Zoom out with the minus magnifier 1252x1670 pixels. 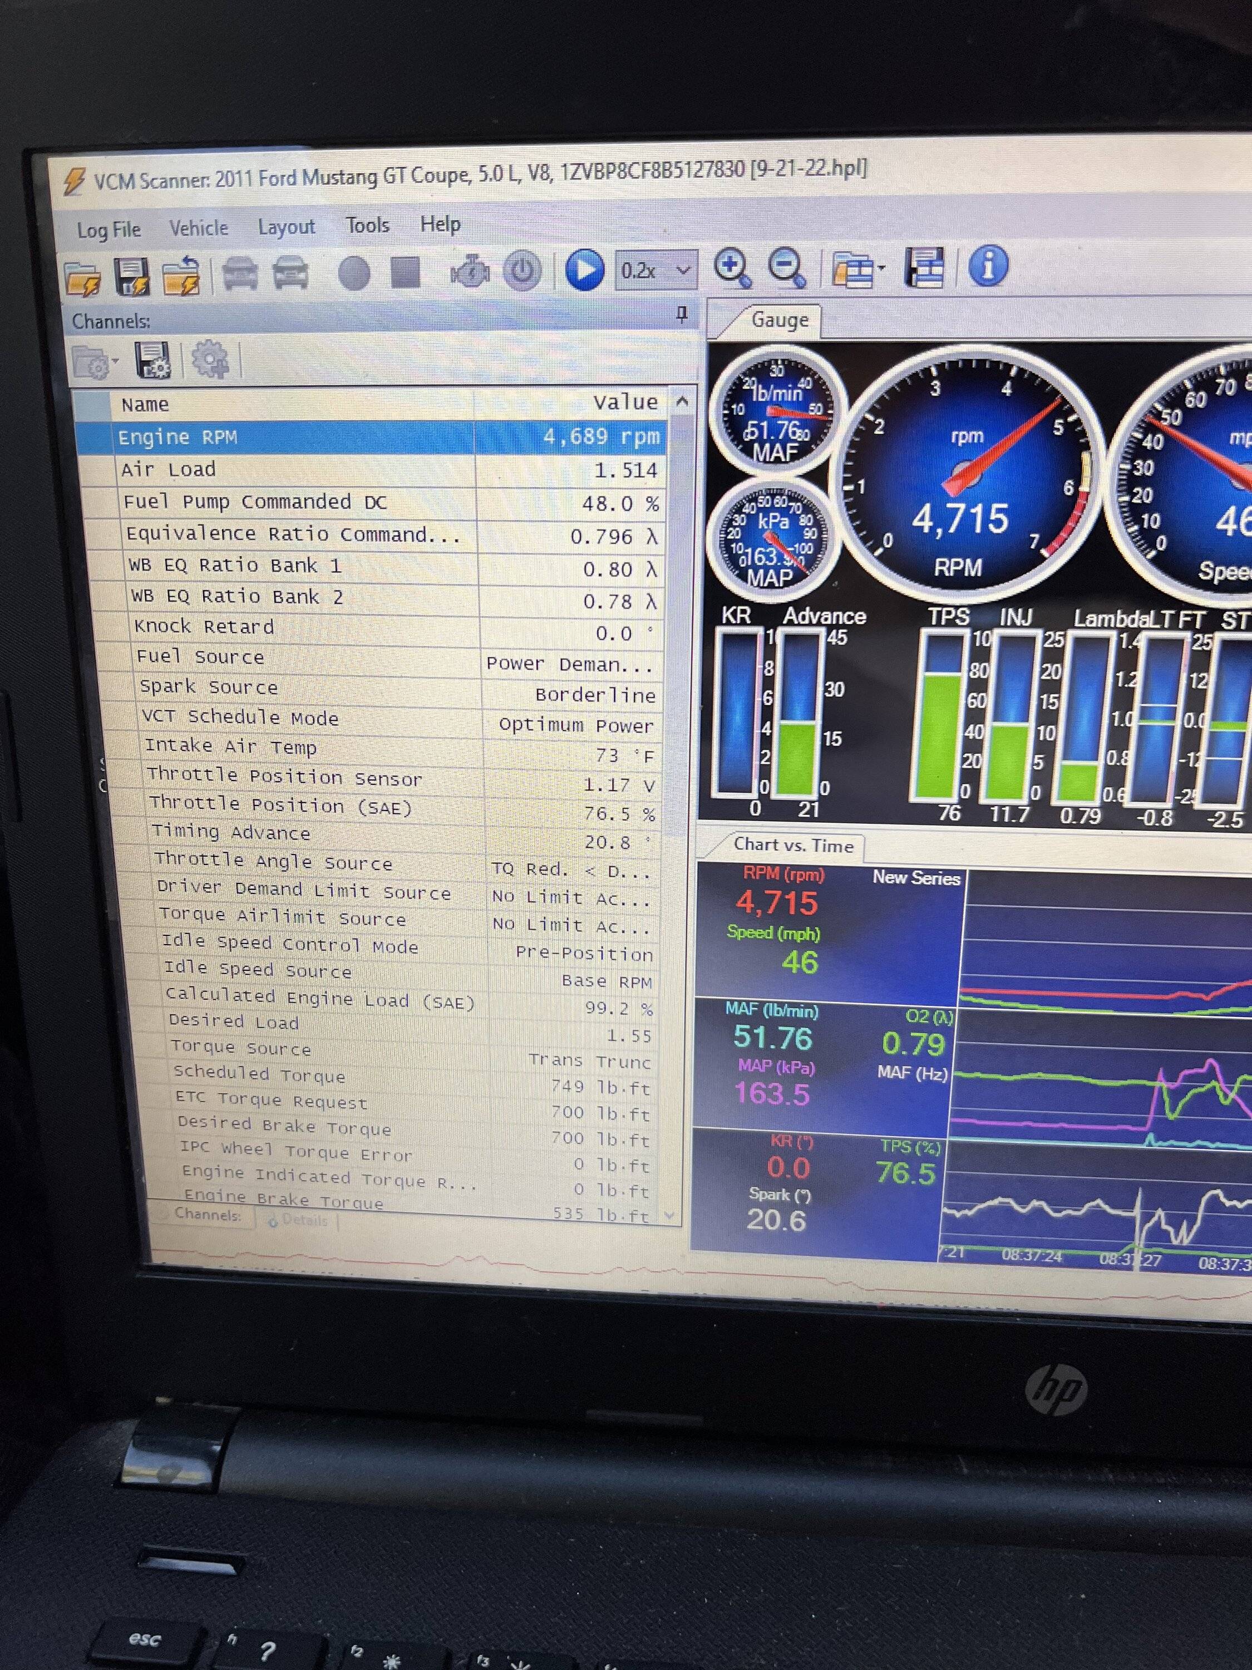[786, 268]
